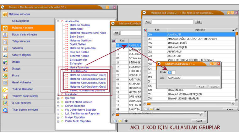Click horizontal scrollbar thumb in Kod Grubu (2) window

[x=149, y=104]
